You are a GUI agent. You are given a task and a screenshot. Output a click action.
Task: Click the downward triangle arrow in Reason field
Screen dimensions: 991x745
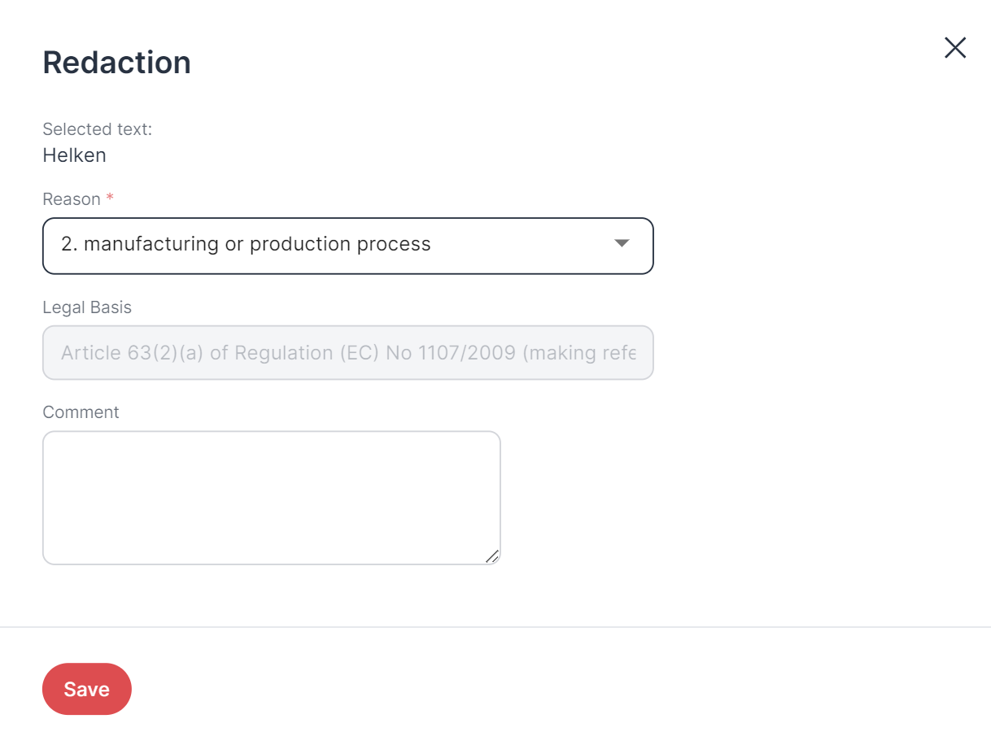pos(622,243)
